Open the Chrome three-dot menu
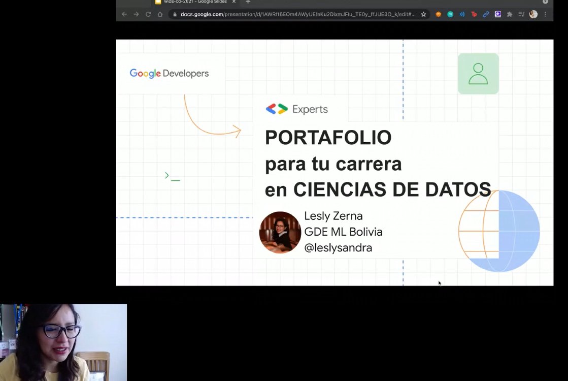This screenshot has width=568, height=381. (x=545, y=15)
